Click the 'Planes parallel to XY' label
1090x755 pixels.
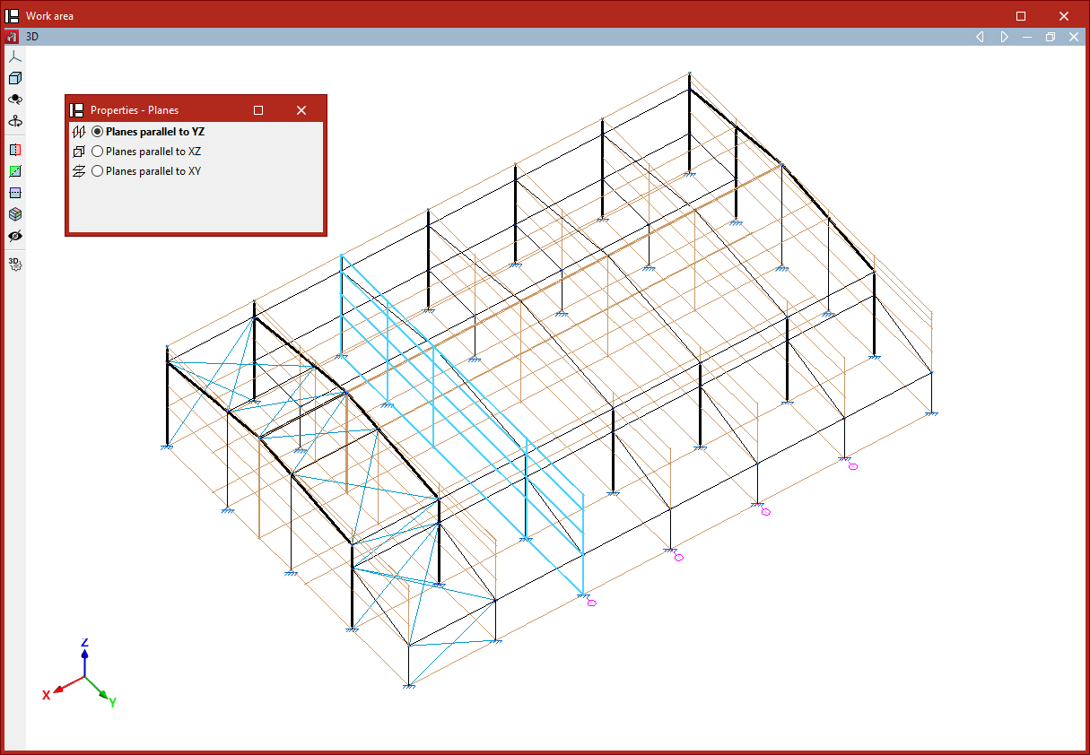pos(153,171)
